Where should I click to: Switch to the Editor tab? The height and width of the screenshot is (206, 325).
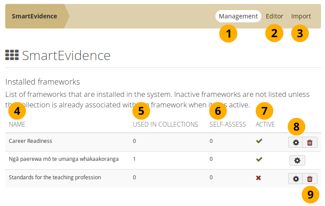[274, 16]
